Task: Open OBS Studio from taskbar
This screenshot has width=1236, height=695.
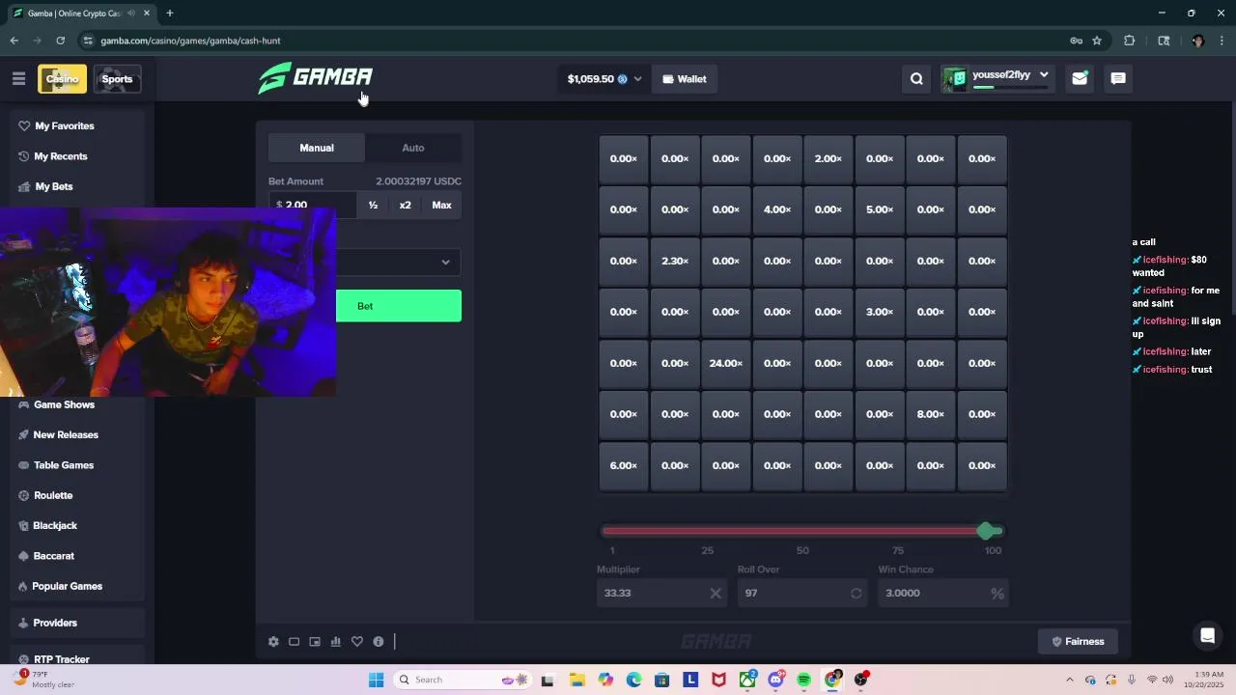Action: tap(860, 680)
